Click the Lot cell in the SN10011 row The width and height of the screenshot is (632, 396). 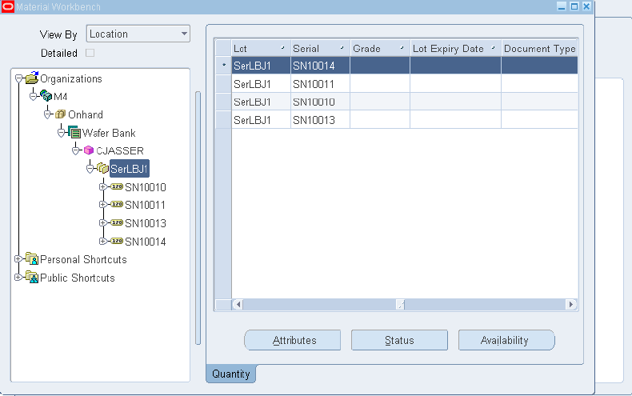261,84
